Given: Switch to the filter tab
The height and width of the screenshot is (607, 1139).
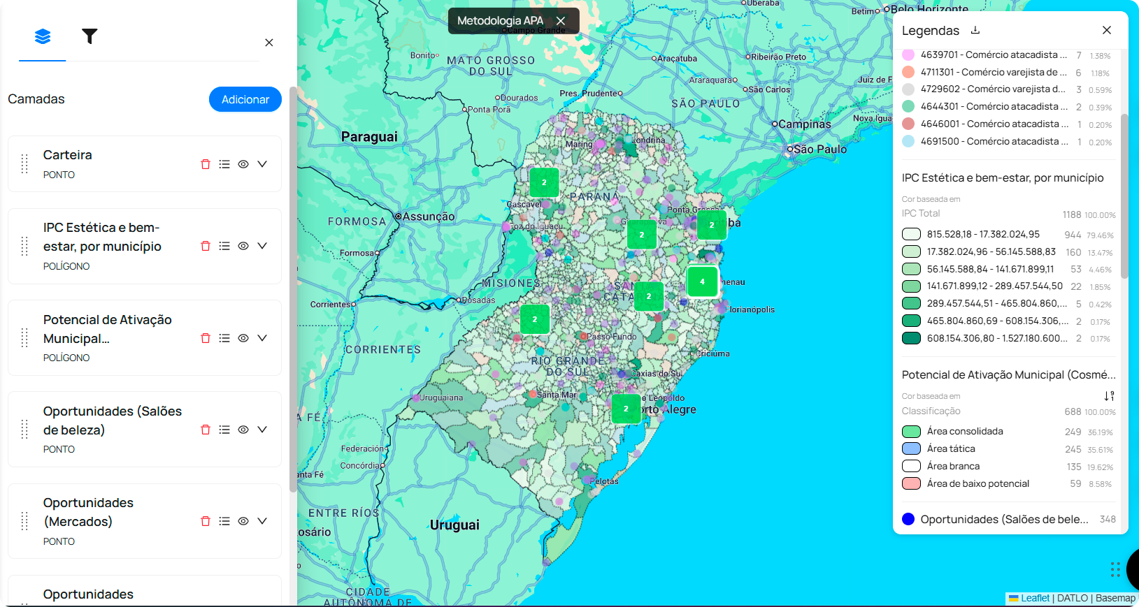Looking at the screenshot, I should point(89,36).
